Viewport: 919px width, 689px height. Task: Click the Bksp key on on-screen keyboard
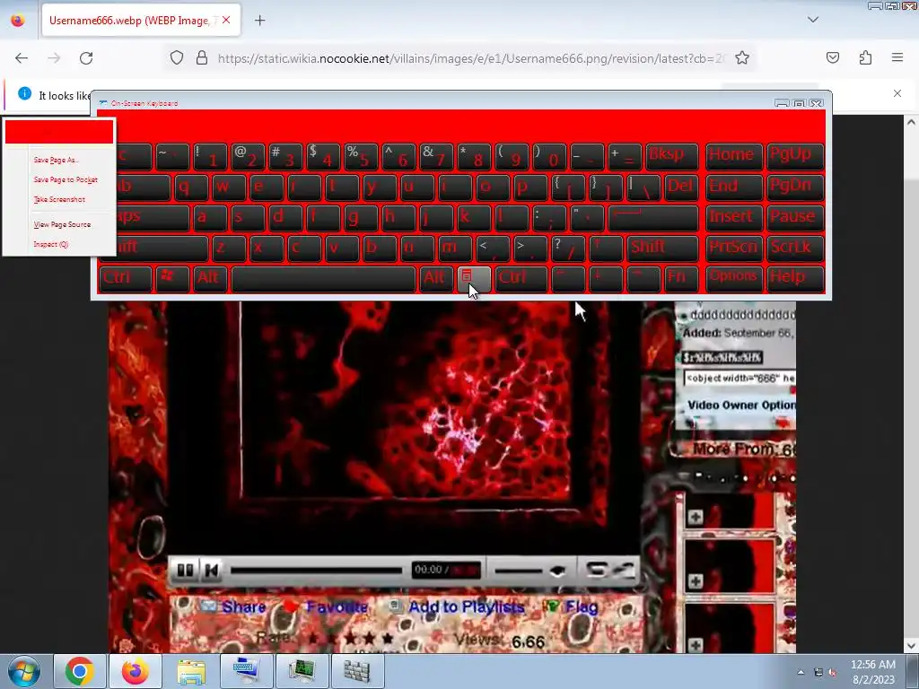coord(672,156)
